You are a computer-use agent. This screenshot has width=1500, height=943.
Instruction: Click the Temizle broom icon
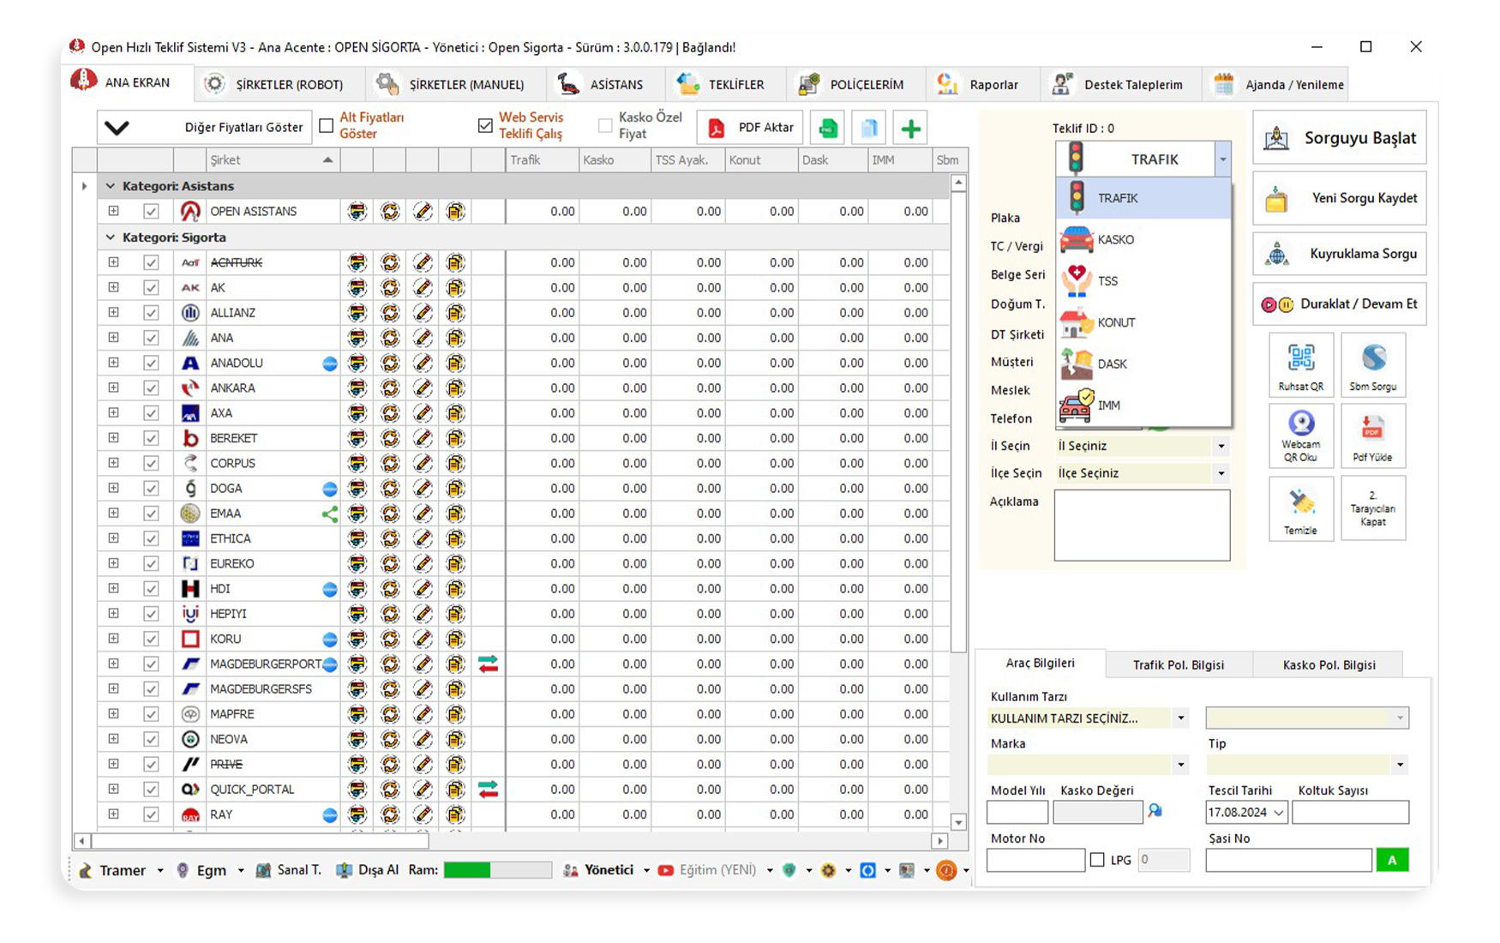(x=1300, y=502)
